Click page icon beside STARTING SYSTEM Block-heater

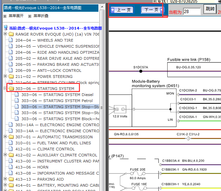(17, 118)
